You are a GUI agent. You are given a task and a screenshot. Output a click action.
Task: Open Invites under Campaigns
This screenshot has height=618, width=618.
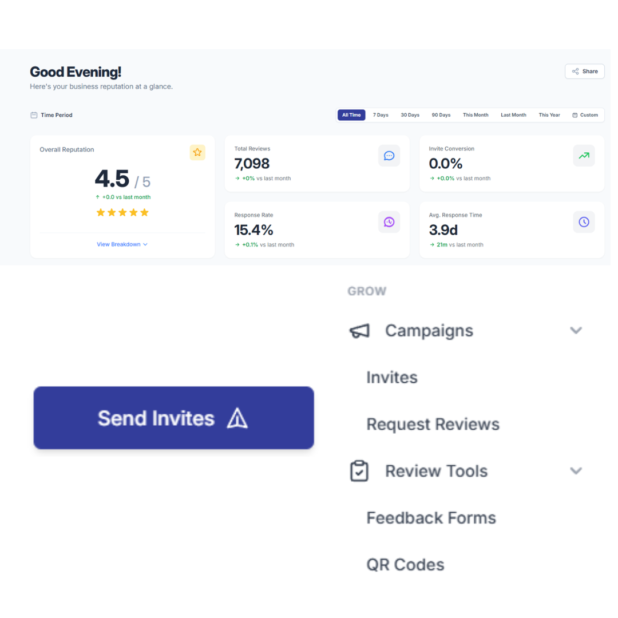pos(391,377)
